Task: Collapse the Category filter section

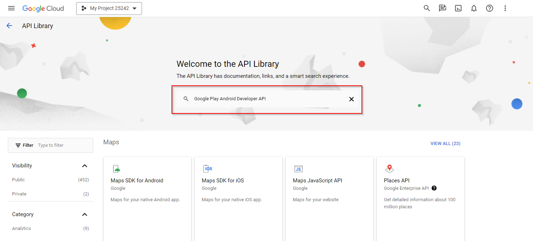Action: (x=84, y=215)
